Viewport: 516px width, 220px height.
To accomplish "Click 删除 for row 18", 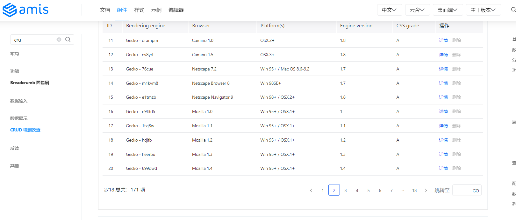I will (x=457, y=140).
